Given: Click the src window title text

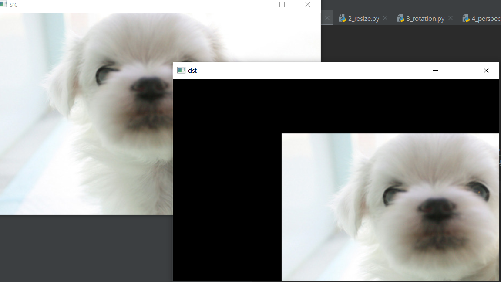Looking at the screenshot, I should [13, 4].
